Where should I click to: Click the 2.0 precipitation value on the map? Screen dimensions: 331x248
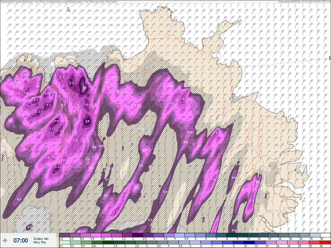click(47, 93)
